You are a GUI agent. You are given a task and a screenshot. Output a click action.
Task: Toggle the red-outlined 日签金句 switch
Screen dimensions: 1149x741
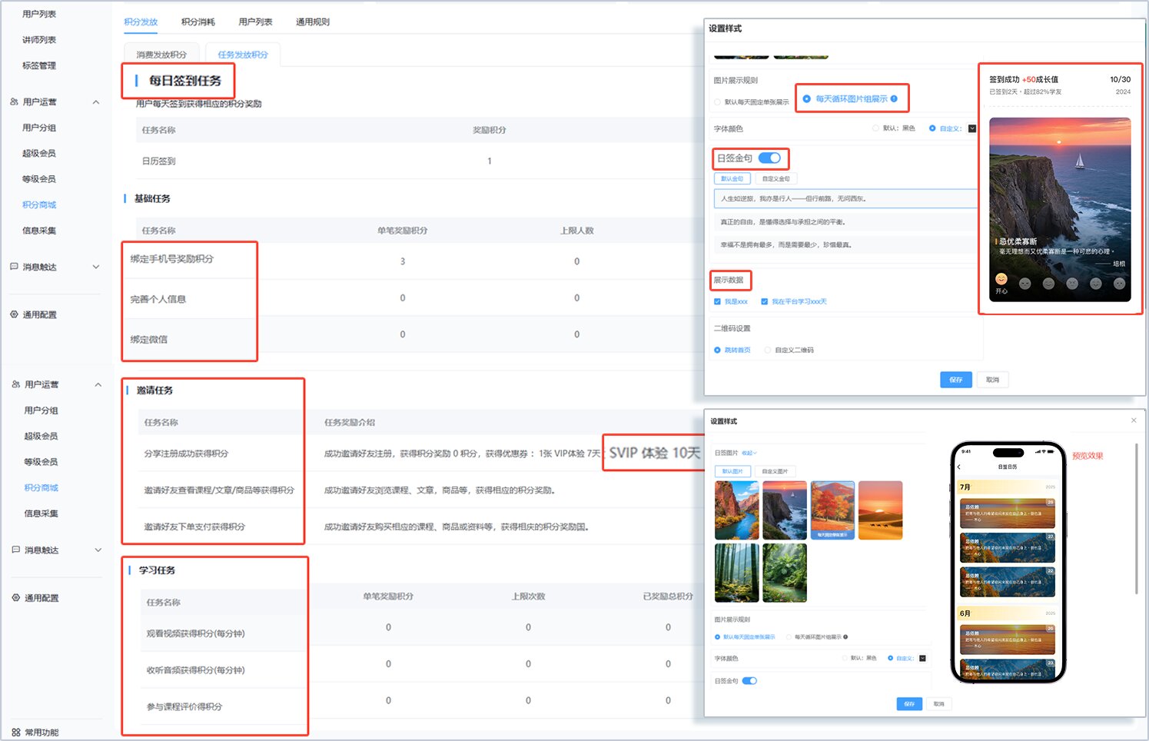tap(769, 158)
